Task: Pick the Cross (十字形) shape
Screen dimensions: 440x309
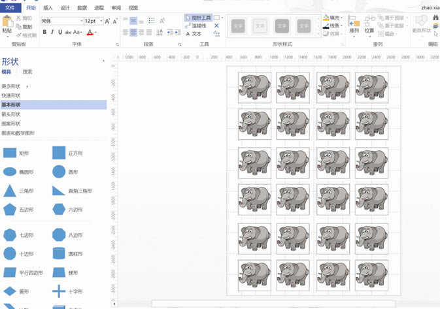Action: click(59, 291)
